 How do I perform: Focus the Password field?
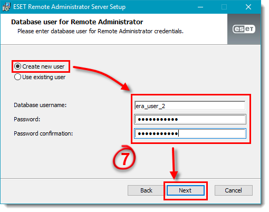tap(190, 119)
